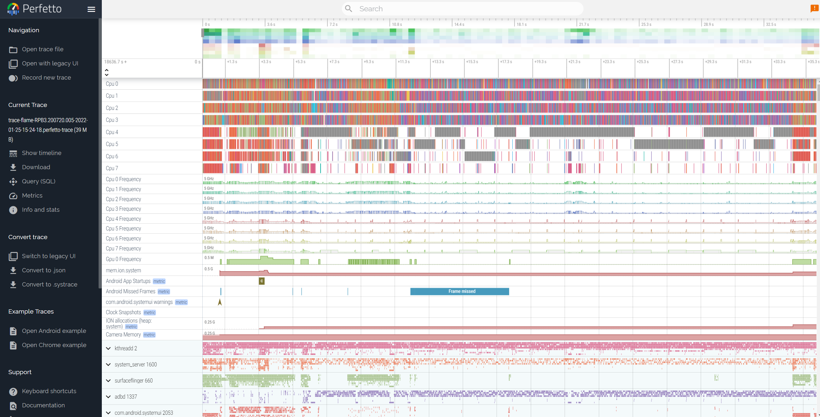Click the orange warning alert icon
Screen dimensions: 820x417
(x=814, y=9)
